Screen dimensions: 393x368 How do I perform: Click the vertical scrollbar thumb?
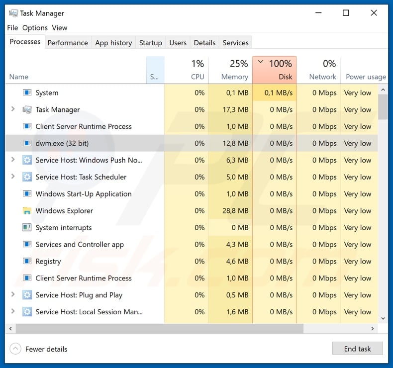click(383, 107)
